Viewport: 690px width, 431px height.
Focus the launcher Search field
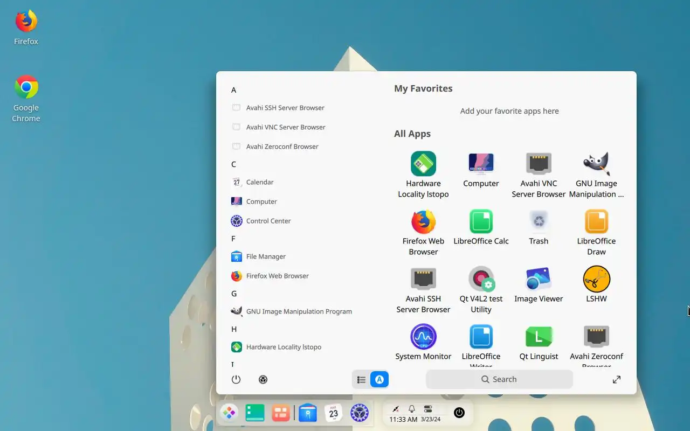click(499, 379)
